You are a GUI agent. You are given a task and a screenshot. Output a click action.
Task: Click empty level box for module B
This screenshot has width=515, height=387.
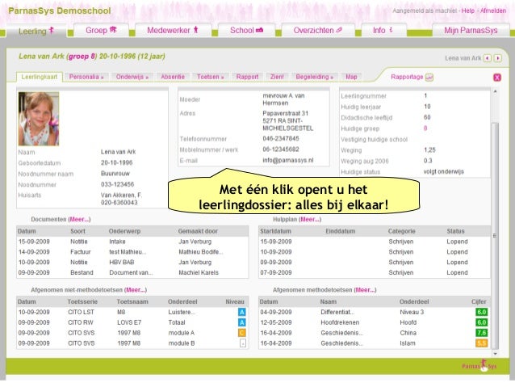[x=243, y=343]
